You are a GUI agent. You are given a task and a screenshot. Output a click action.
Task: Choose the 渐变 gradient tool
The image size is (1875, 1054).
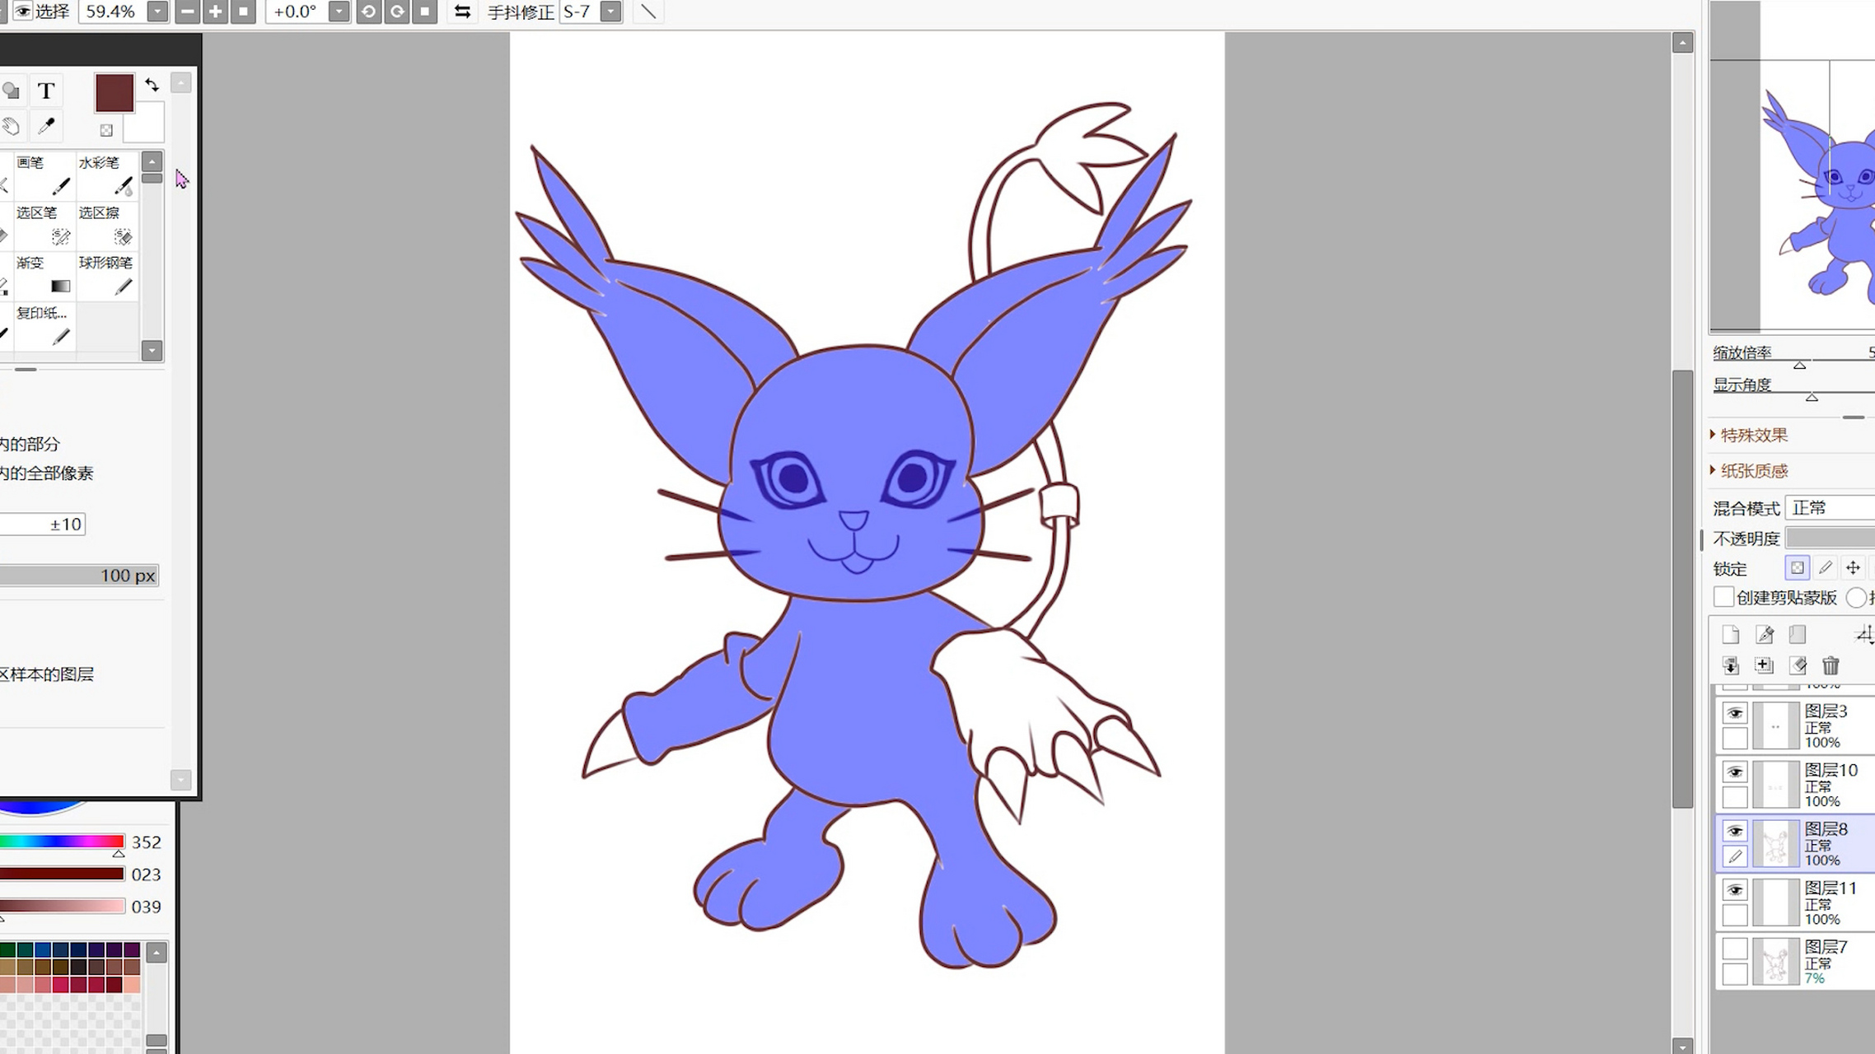[x=44, y=276]
